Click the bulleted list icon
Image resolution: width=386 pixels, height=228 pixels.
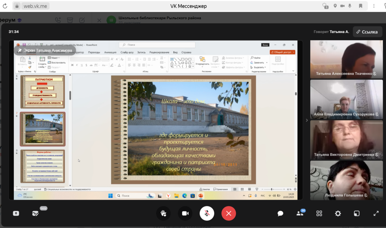tap(129, 59)
